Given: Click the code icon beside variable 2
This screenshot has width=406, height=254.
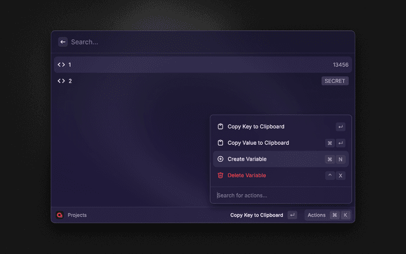Looking at the screenshot, I should pyautogui.click(x=62, y=81).
